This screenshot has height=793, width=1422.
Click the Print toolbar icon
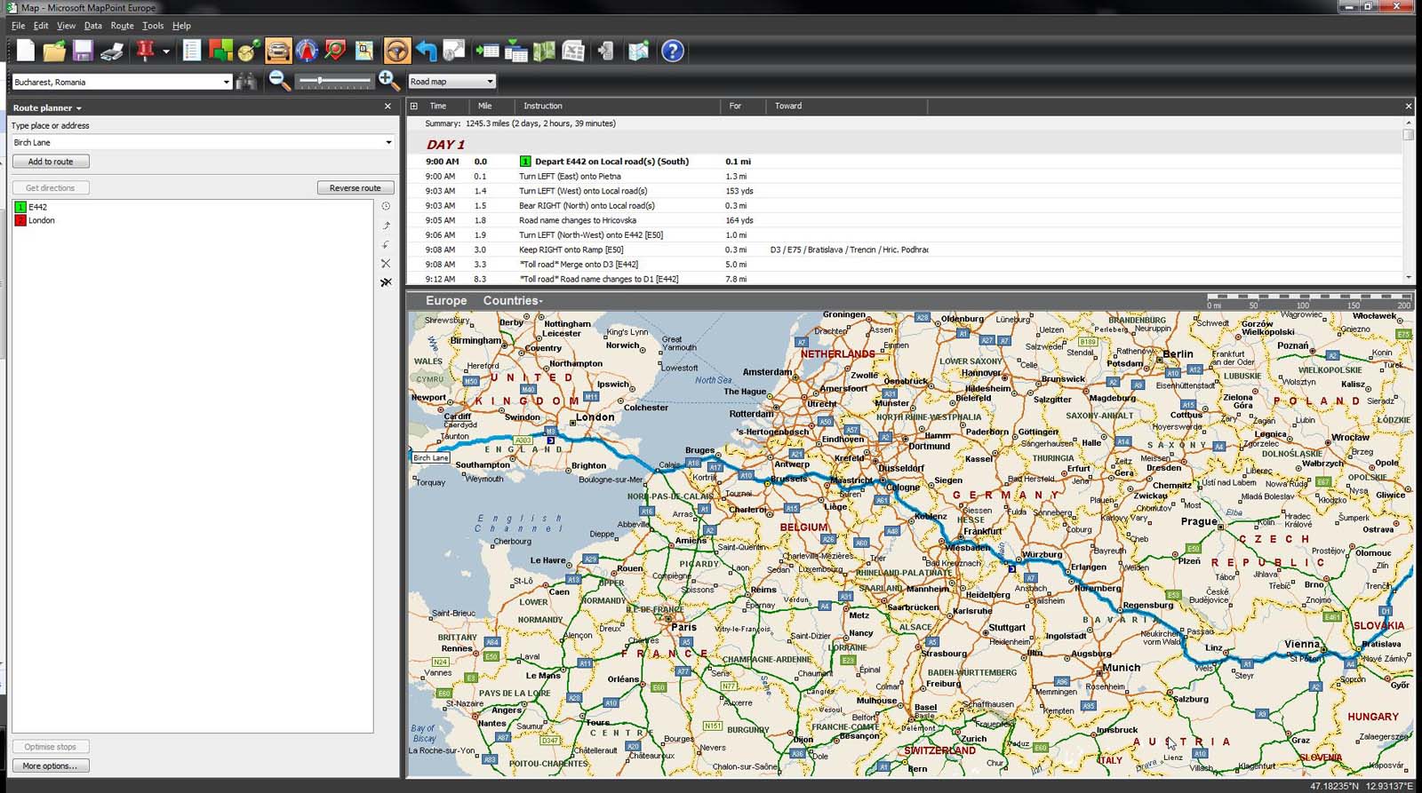click(x=112, y=51)
